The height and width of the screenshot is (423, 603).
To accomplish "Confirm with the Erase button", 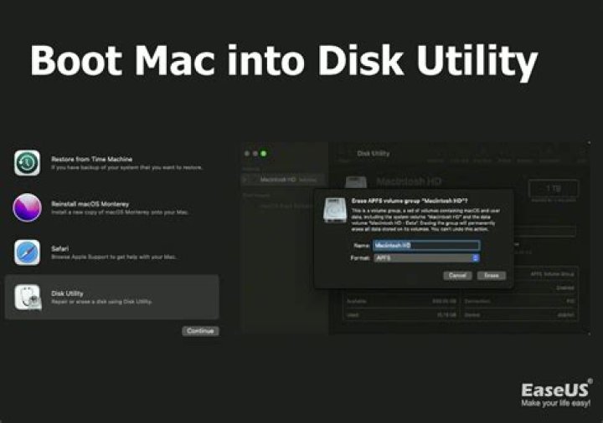I will (492, 275).
